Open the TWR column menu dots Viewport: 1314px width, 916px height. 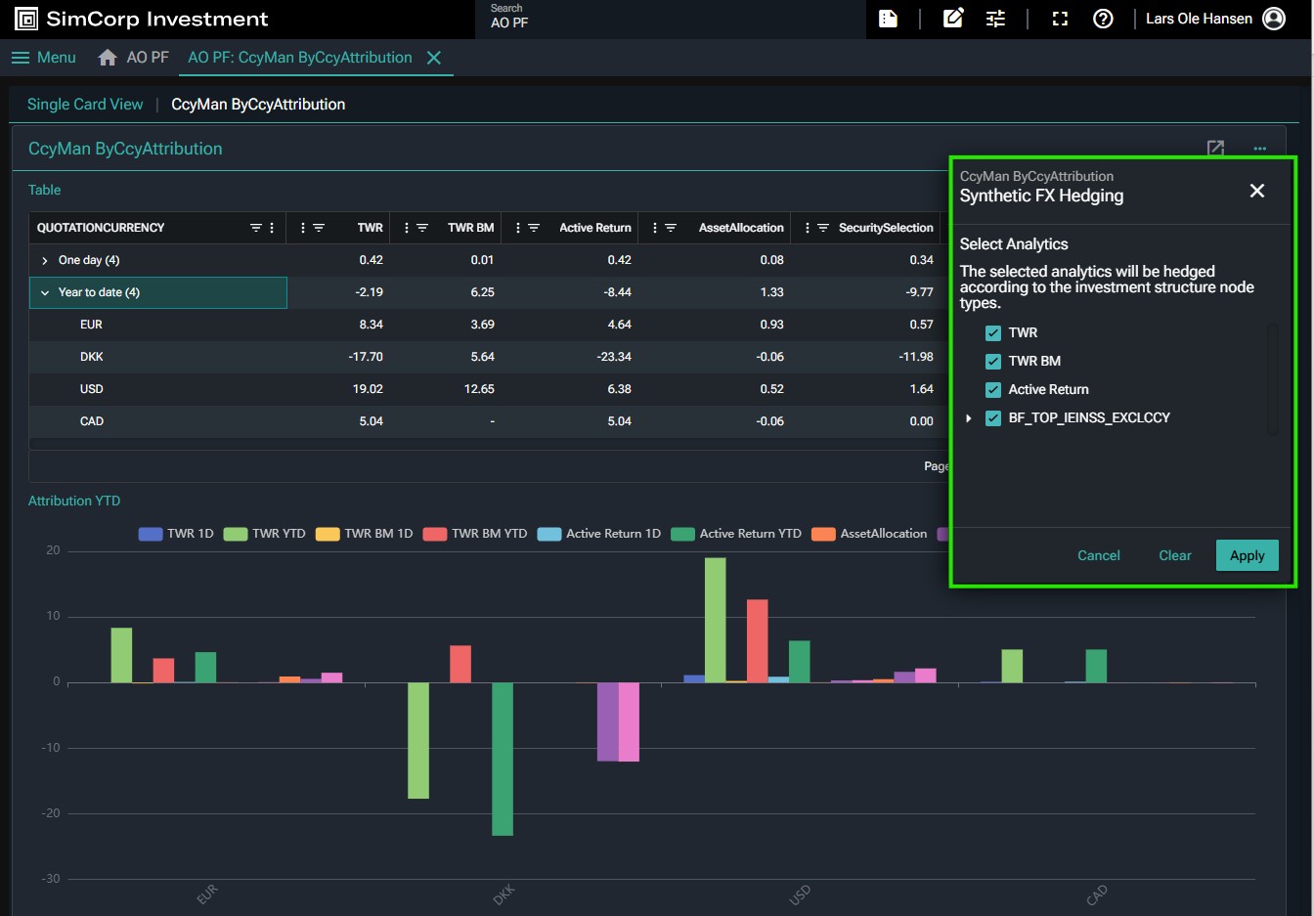coord(303,228)
